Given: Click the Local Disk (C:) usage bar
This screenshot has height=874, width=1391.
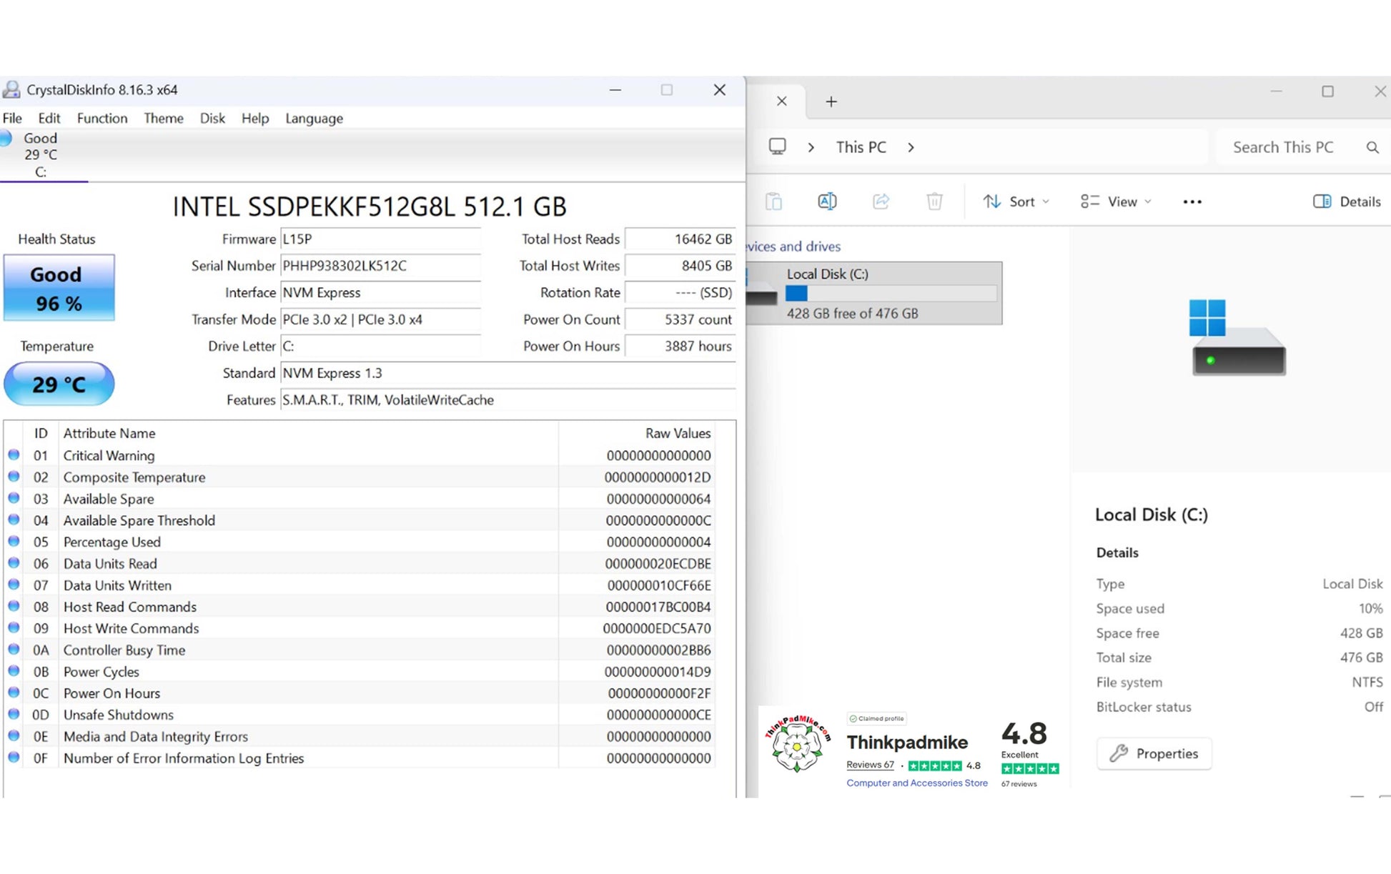Looking at the screenshot, I should 891,293.
